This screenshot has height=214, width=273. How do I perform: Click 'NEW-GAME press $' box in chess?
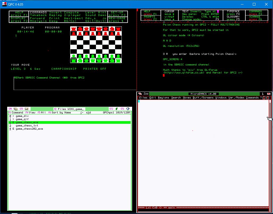118,19
